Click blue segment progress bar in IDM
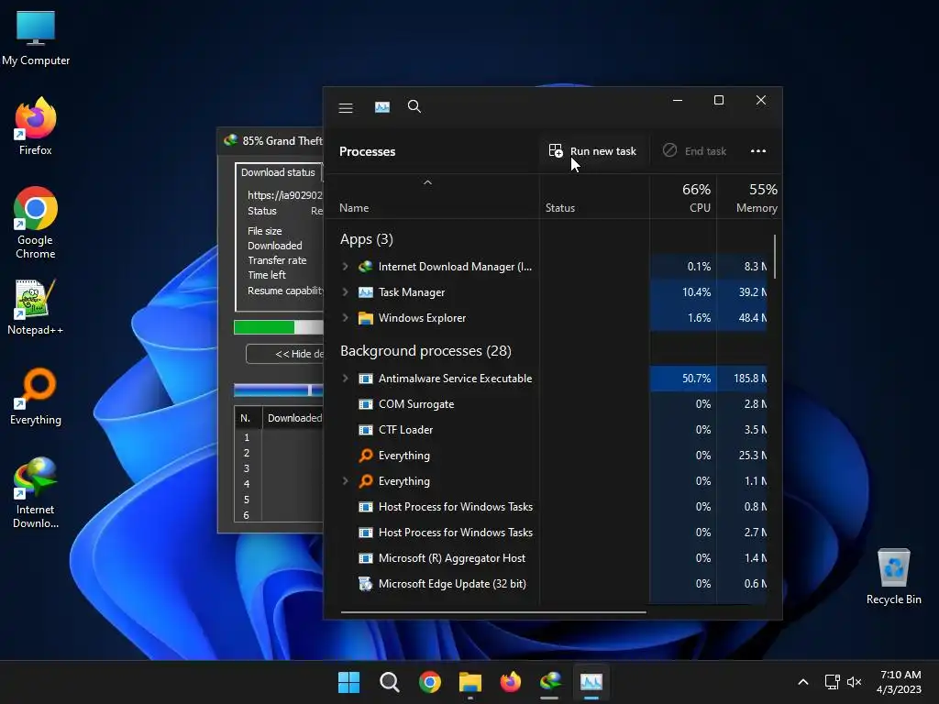Image resolution: width=939 pixels, height=704 pixels. coord(279,390)
